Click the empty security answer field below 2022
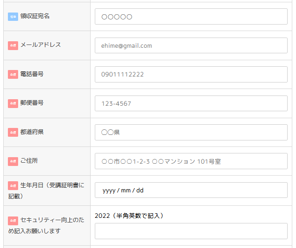This screenshot has width=296, height=248. click(x=191, y=231)
